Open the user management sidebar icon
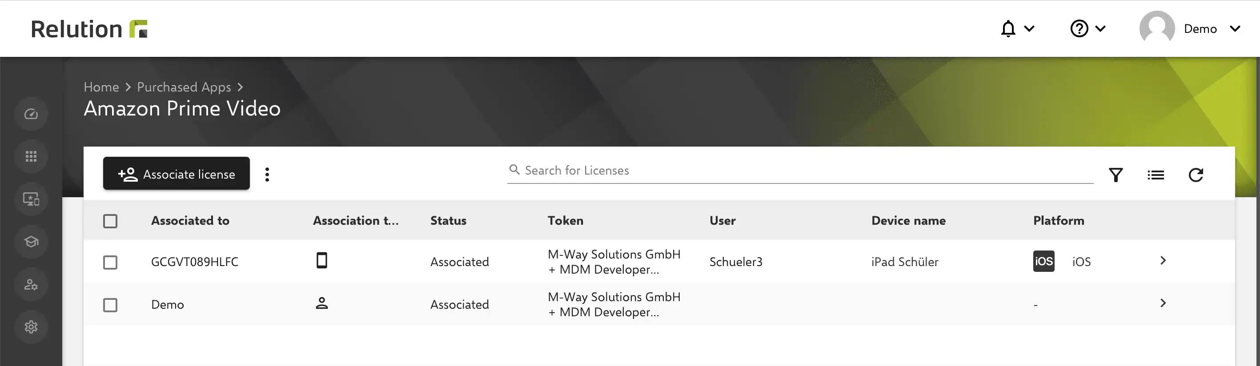Viewport: 1260px width, 366px height. (x=31, y=284)
